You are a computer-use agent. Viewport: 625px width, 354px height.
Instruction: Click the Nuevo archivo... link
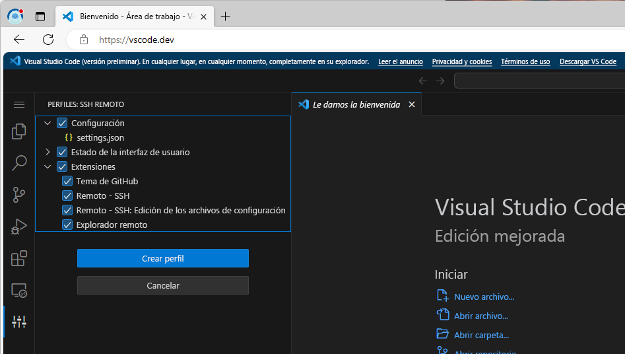point(484,297)
